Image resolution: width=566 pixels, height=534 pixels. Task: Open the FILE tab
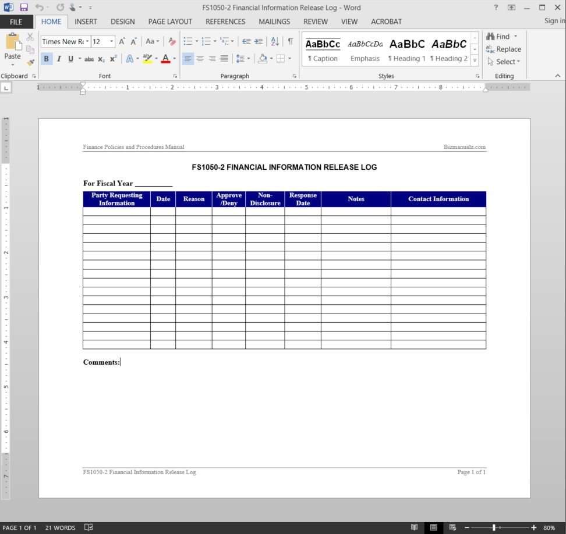click(16, 22)
